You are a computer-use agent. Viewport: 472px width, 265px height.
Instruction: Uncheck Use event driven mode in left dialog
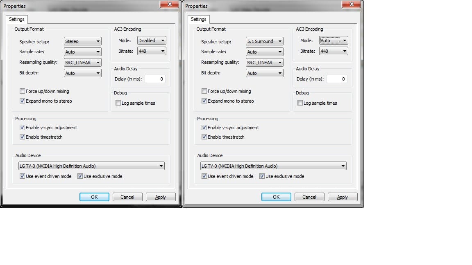pyautogui.click(x=23, y=176)
